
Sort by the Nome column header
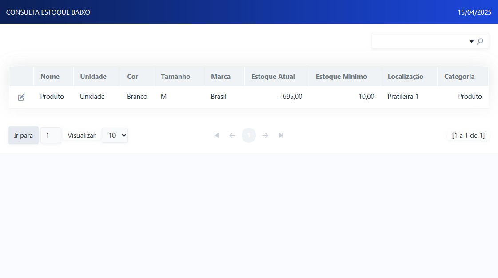[x=50, y=76]
